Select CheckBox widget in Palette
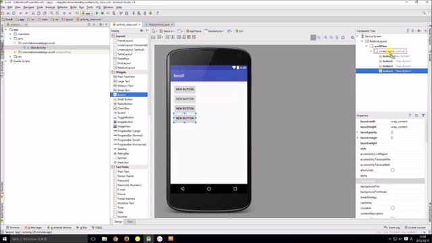This screenshot has width=432, height=243. (x=123, y=108)
